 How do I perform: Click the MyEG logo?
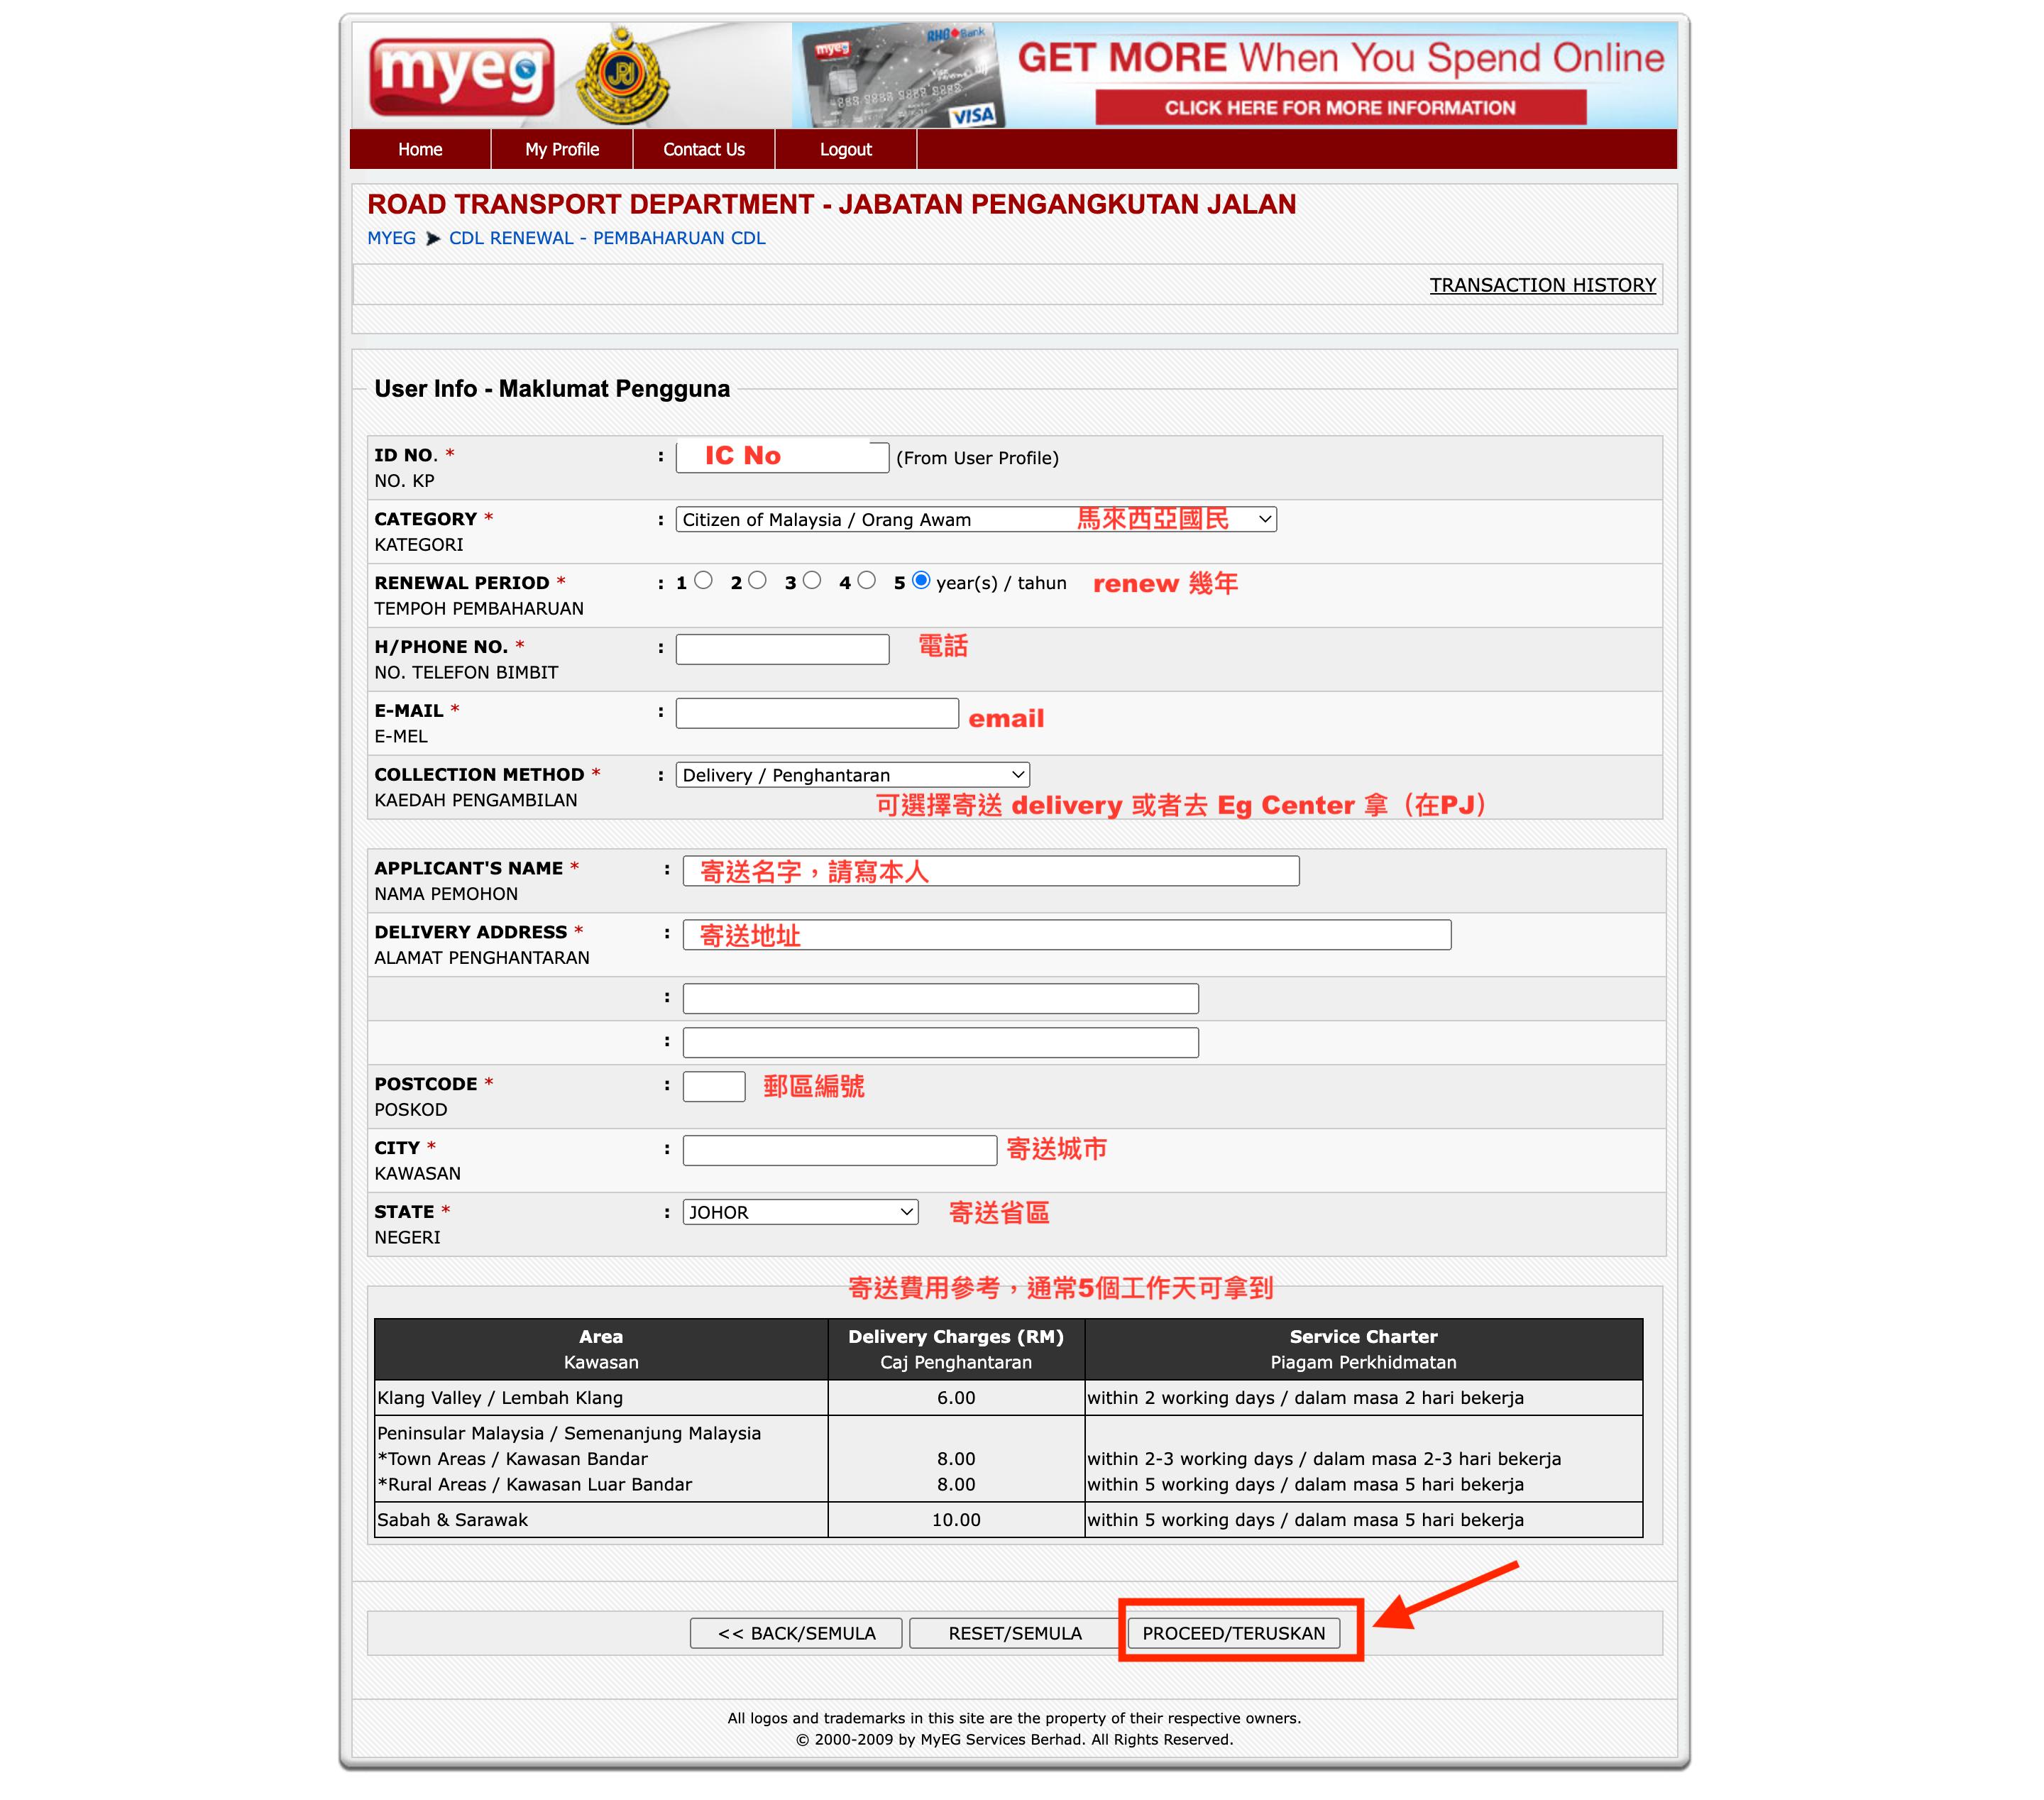[x=461, y=78]
